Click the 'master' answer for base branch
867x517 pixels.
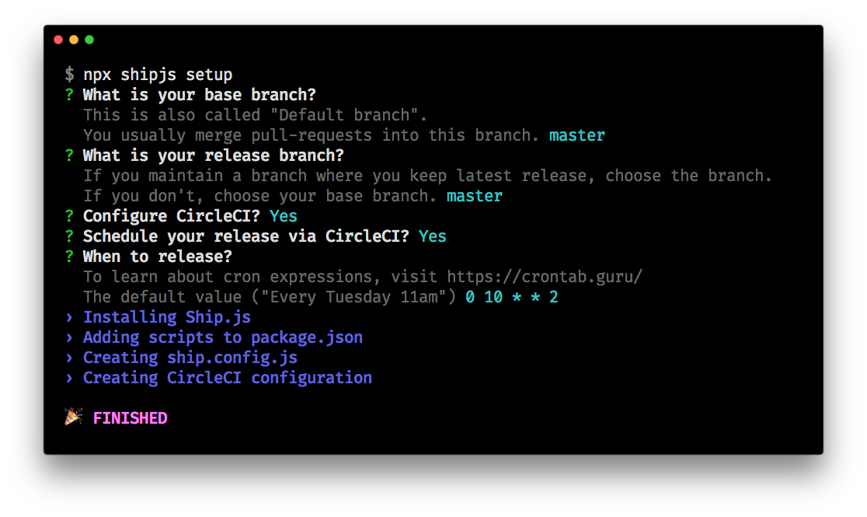(576, 135)
